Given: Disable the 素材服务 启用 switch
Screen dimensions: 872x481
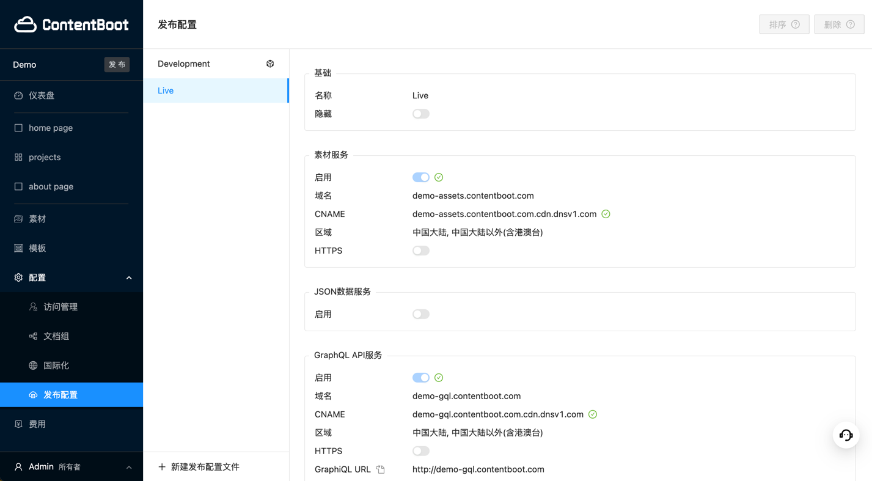Looking at the screenshot, I should coord(421,177).
